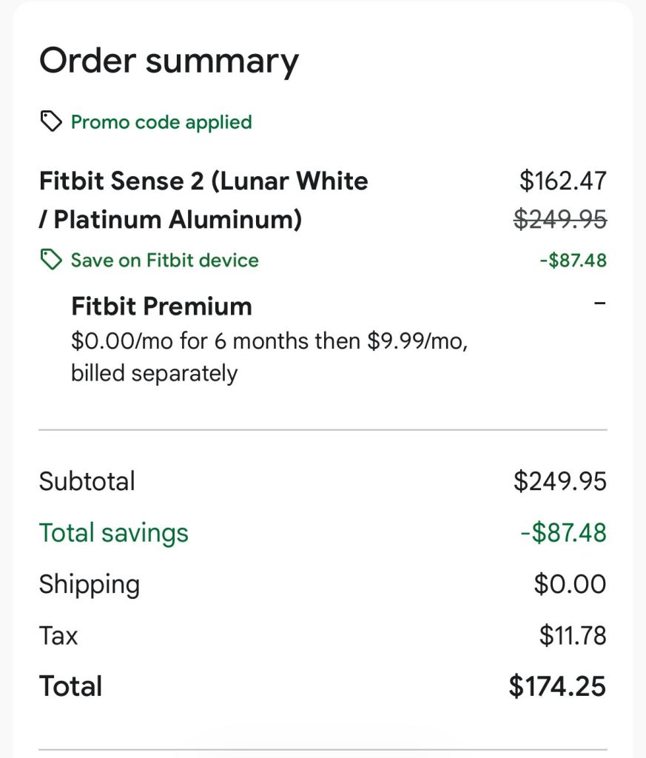This screenshot has width=646, height=758.
Task: Click the green Total savings label
Action: click(x=113, y=533)
